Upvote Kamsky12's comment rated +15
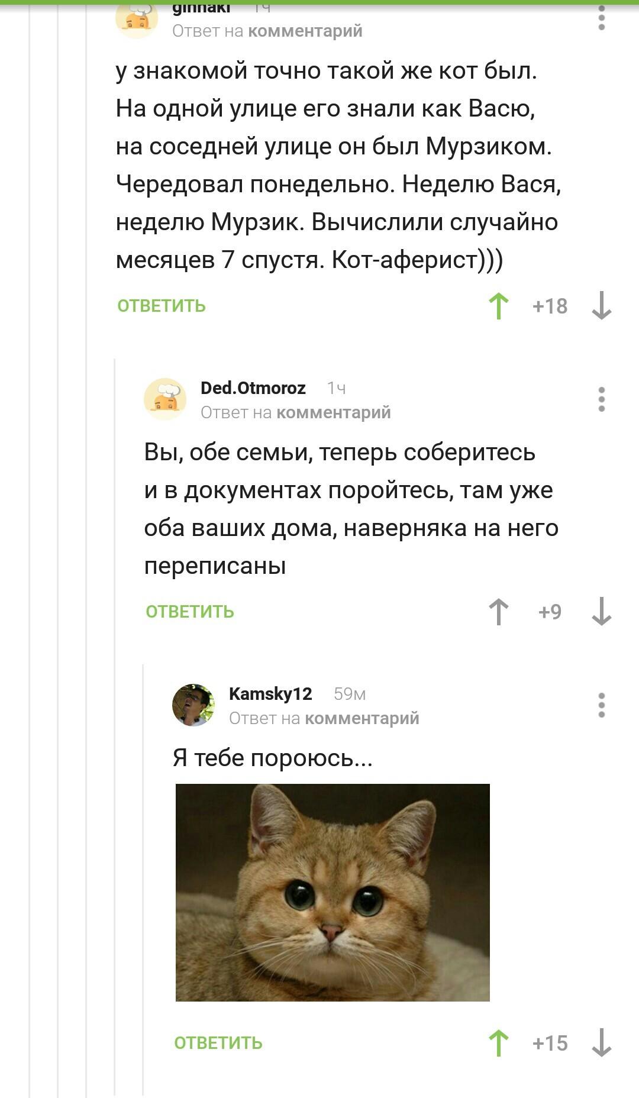This screenshot has height=1098, width=639. 499,1043
